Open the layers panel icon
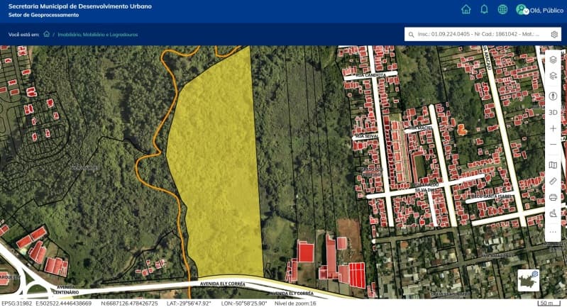This screenshot has height=307, width=567. pyautogui.click(x=553, y=60)
